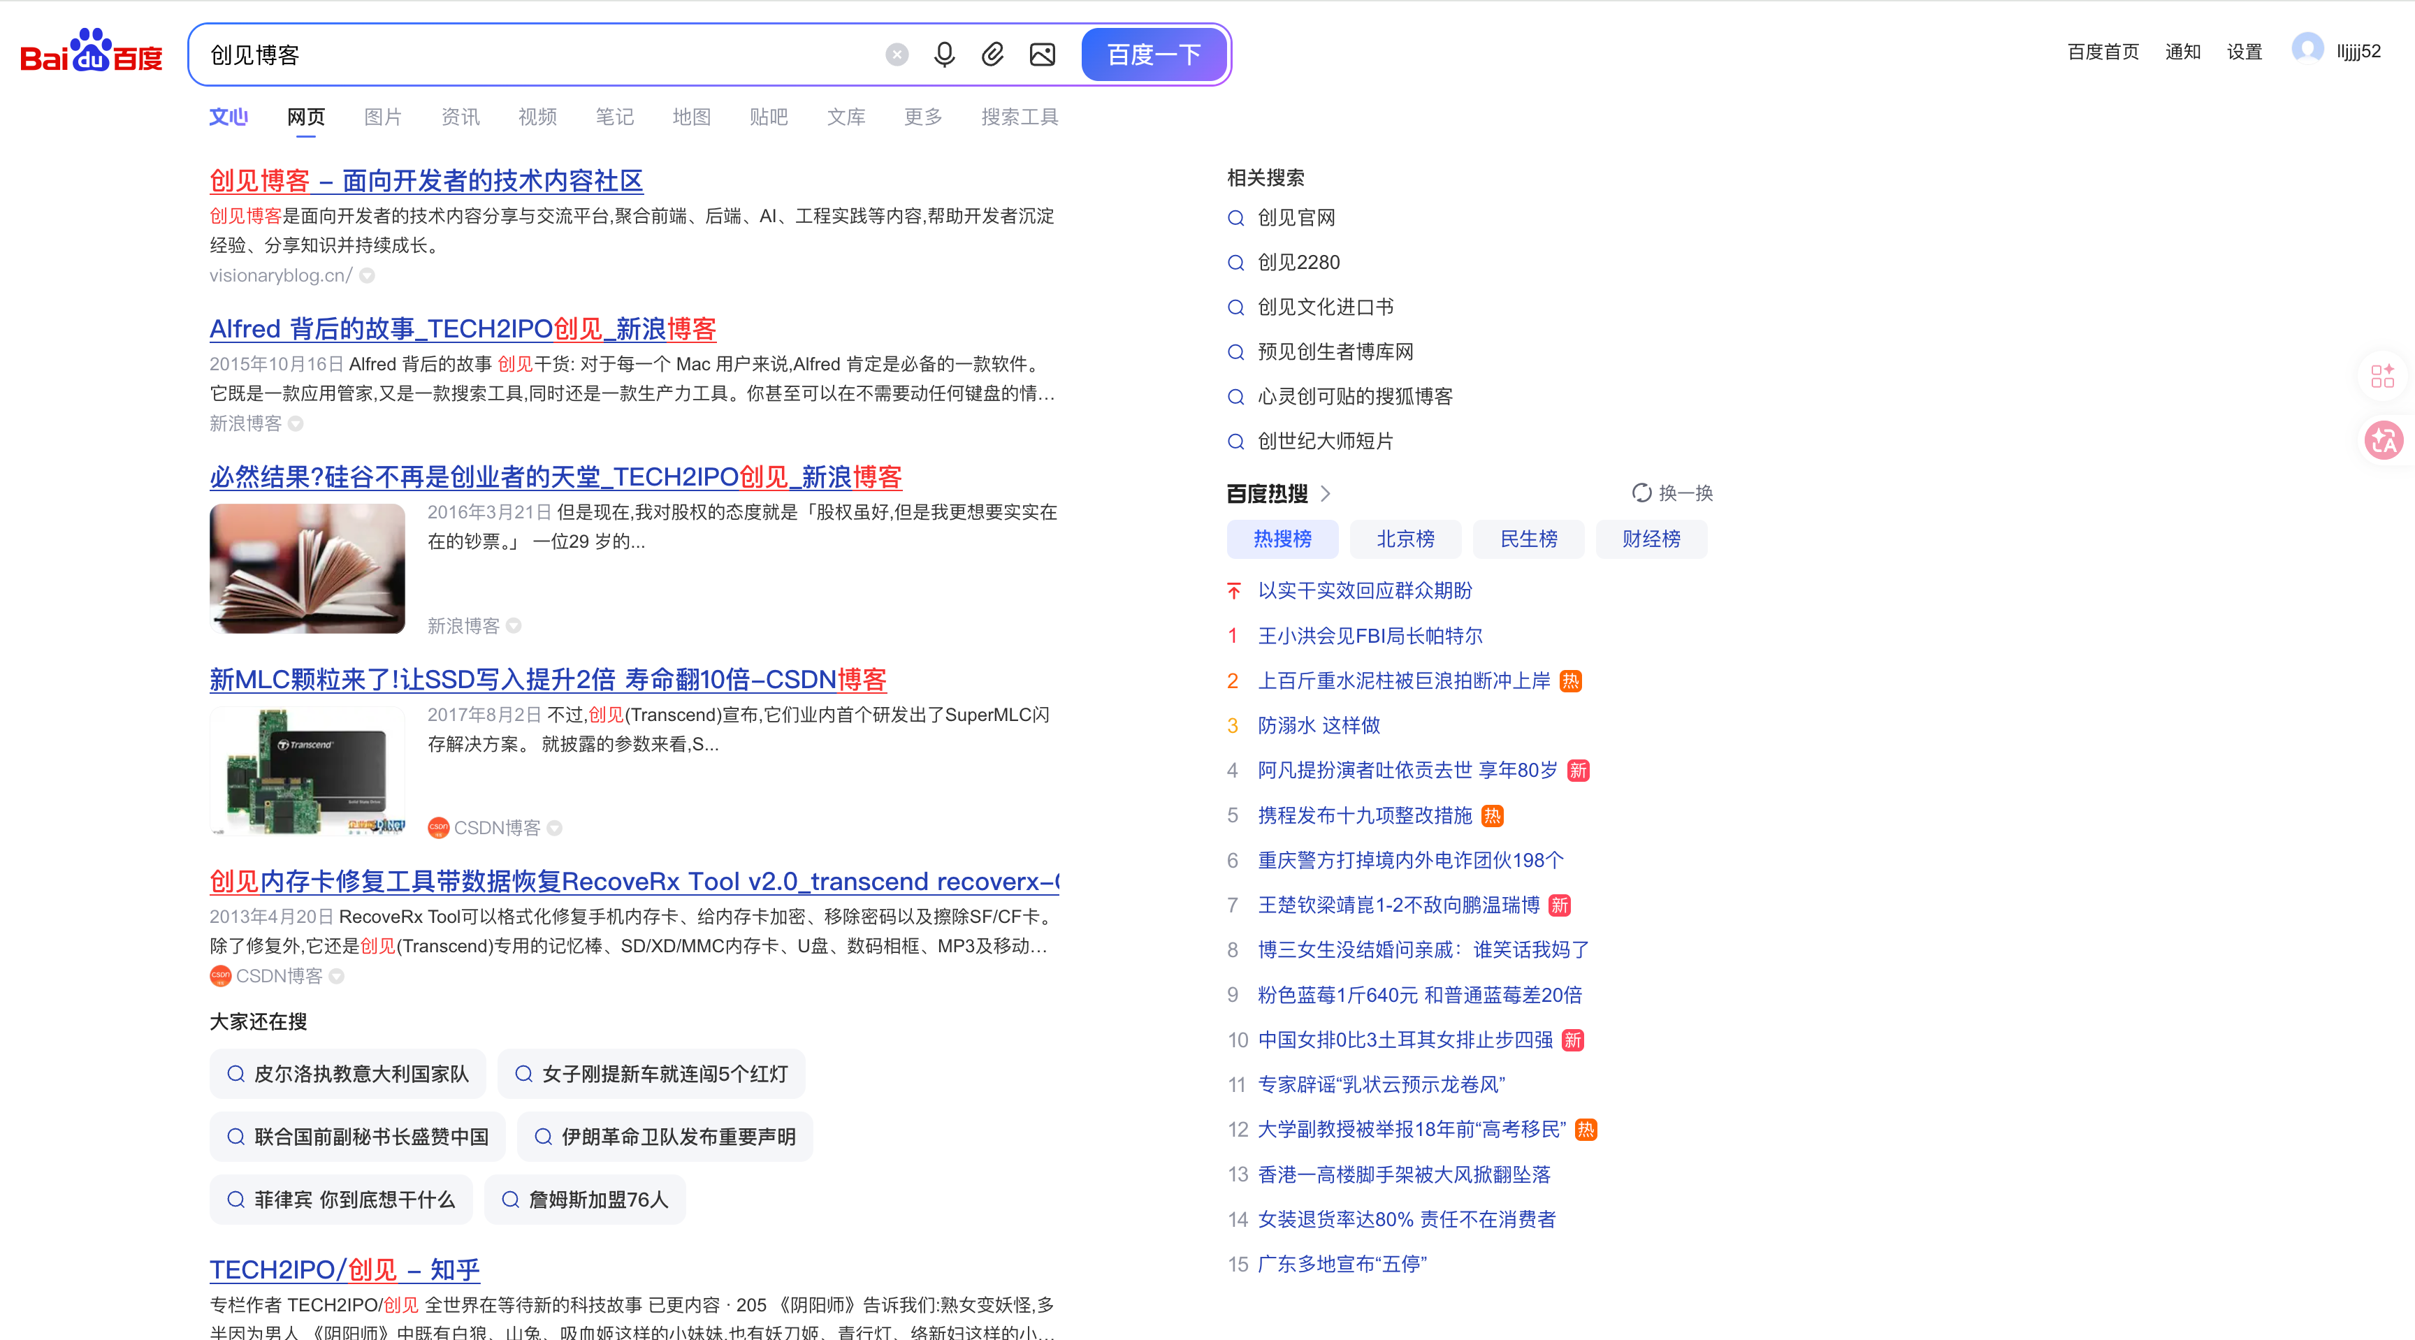Start voice search with microphone icon
Image resolution: width=2415 pixels, height=1340 pixels.
944,55
